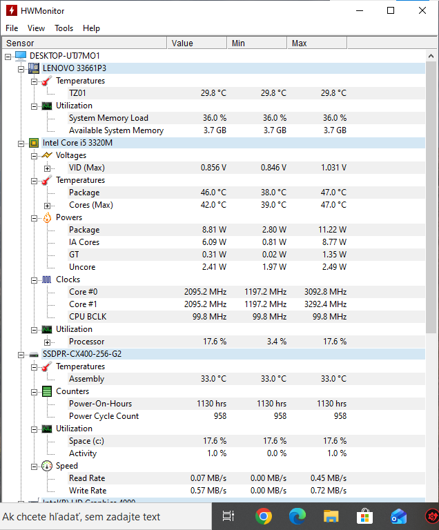This screenshot has width=439, height=530.
Task: Select the Power-On-Hours row
Action: click(246, 404)
